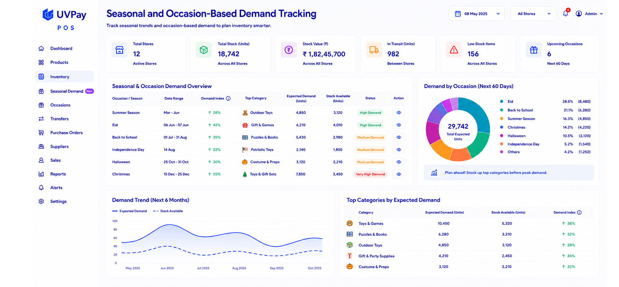Click eye icon for Christmas row
Viewport: 619px width, 287px height.
point(399,174)
